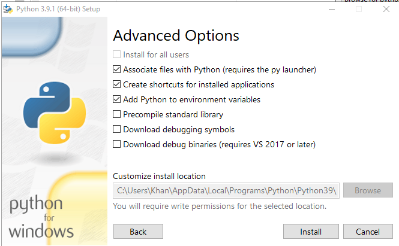Click the Browse button
399x246 pixels.
tap(368, 190)
